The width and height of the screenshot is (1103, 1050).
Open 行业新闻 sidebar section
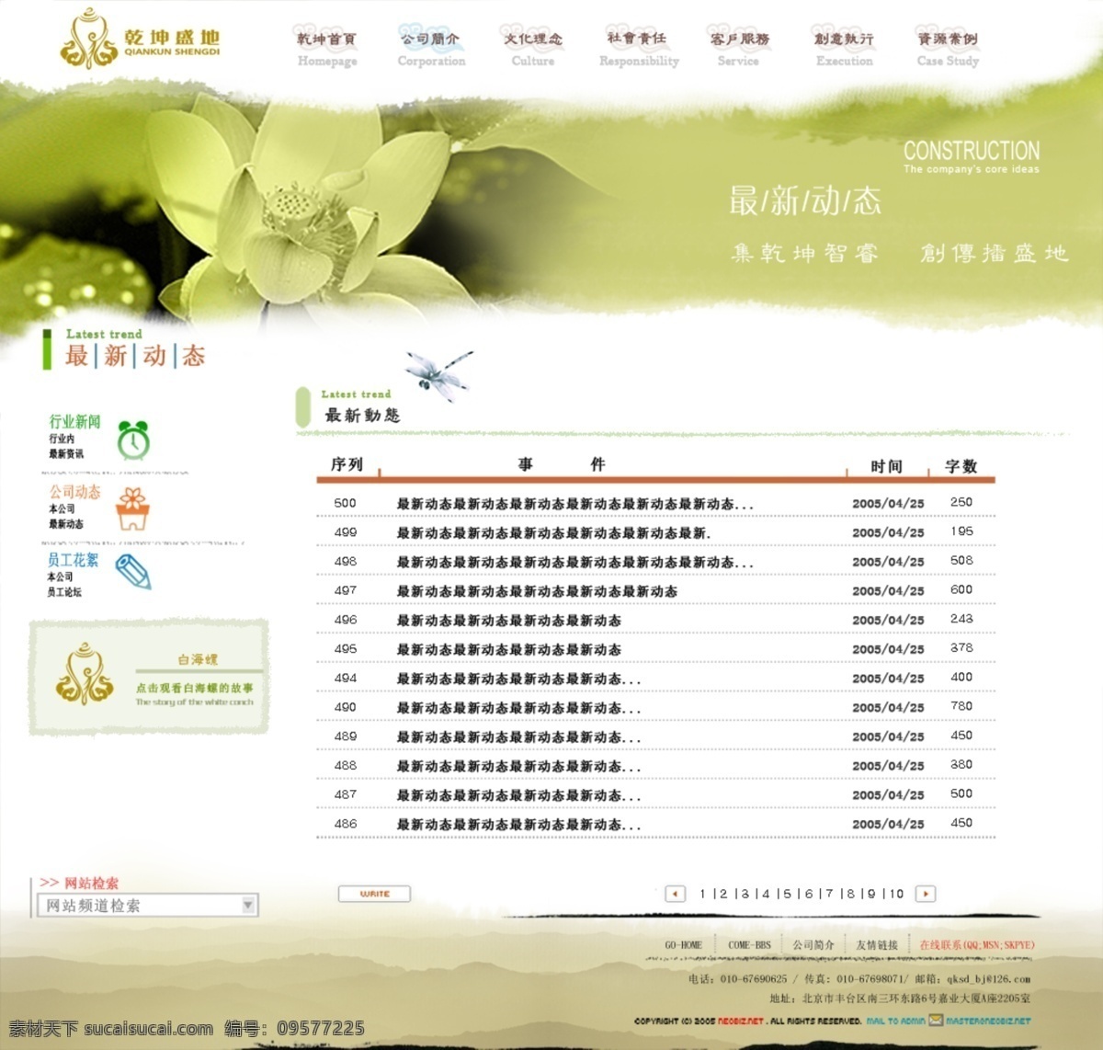pos(75,421)
